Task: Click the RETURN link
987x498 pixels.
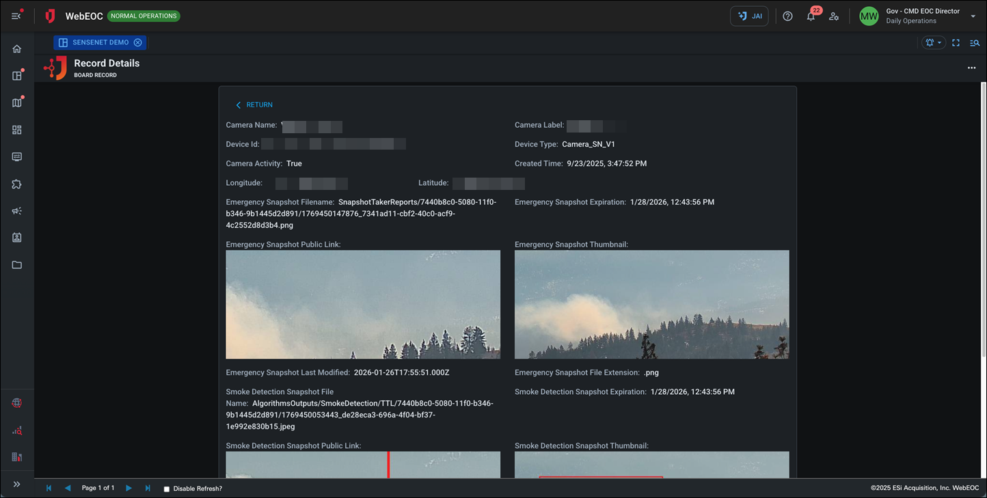Action: pos(253,105)
